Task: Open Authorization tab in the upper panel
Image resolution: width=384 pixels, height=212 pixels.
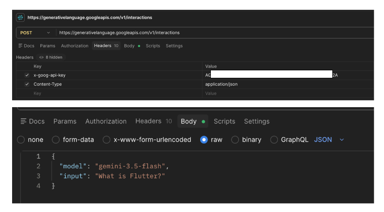Action: click(74, 46)
